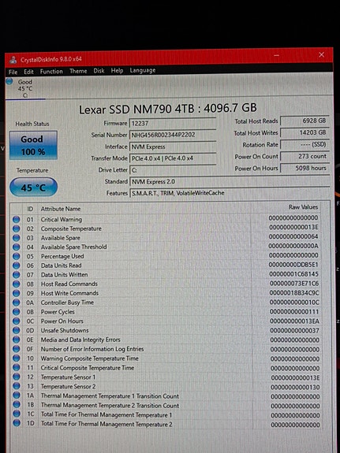Select the Power On Hours attribute row
Screen dimensions: 340x453
tap(166, 321)
